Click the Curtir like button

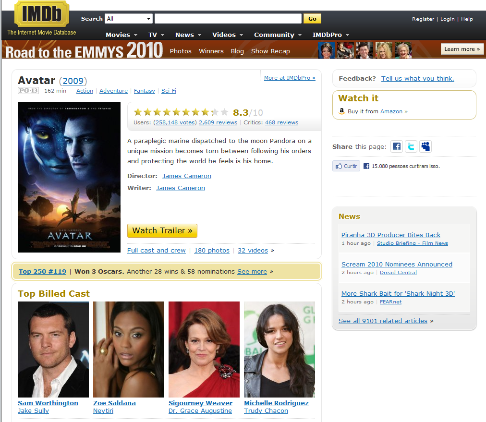coord(346,166)
